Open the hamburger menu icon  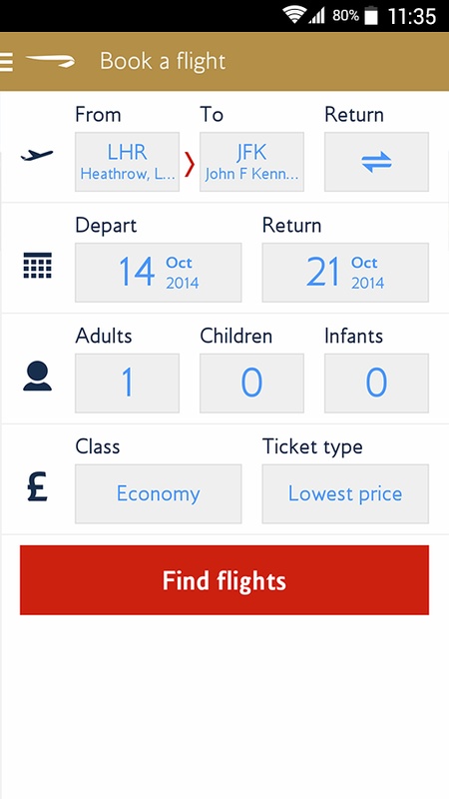[6, 62]
